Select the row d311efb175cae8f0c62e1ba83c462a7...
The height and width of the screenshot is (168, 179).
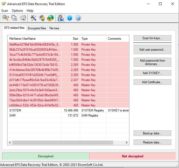point(68,80)
